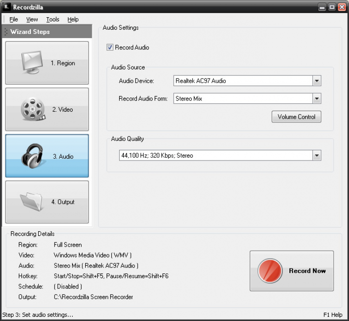This screenshot has width=349, height=321.
Task: Start recording with Record Now
Action: click(292, 271)
